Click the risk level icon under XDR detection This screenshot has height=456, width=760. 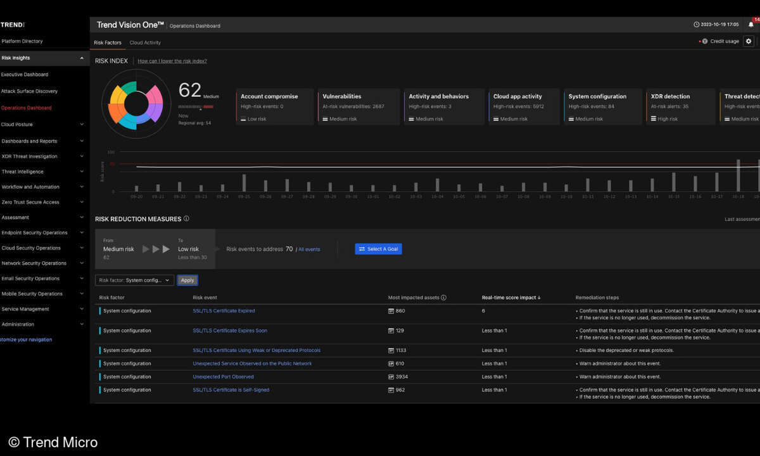(x=654, y=119)
